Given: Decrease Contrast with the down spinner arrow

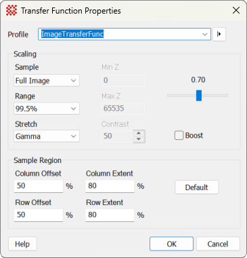Looking at the screenshot, I should (x=139, y=139).
